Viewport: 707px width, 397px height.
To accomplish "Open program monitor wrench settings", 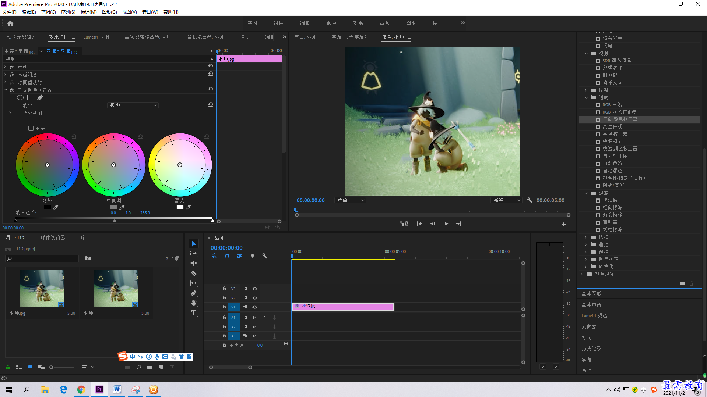I will click(530, 200).
